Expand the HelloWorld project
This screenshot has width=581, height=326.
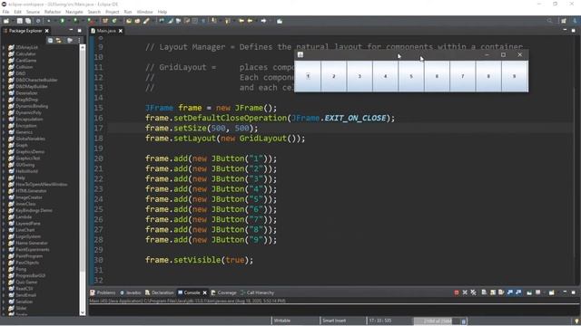4,171
